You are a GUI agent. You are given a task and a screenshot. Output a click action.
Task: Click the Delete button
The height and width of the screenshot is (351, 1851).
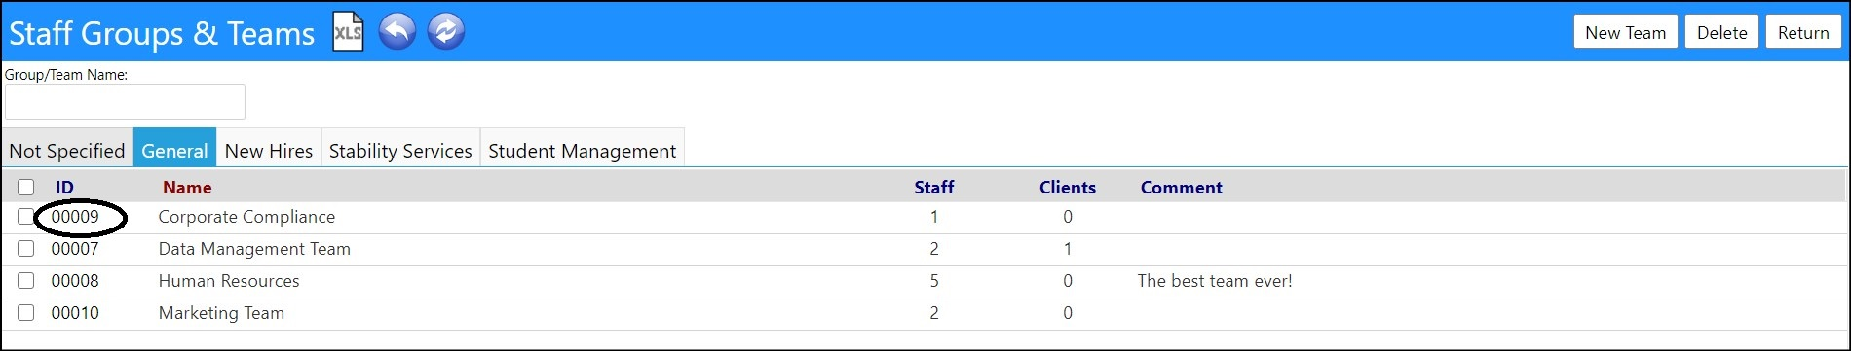click(1722, 32)
